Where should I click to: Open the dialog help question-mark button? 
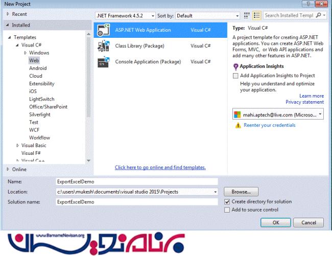pyautogui.click(x=309, y=4)
